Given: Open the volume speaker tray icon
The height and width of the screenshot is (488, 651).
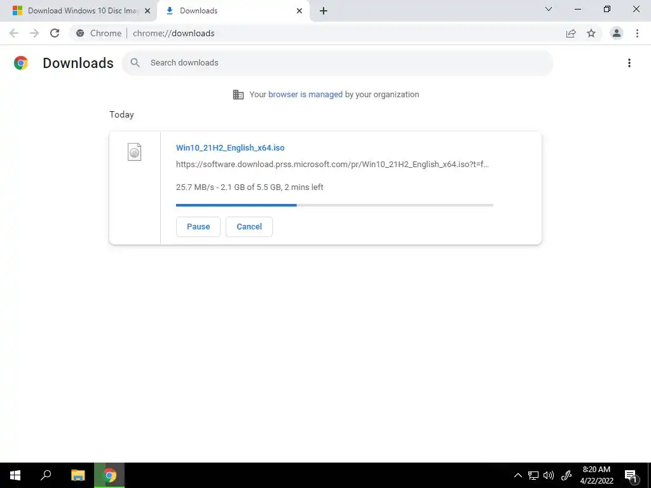Looking at the screenshot, I should click(549, 475).
